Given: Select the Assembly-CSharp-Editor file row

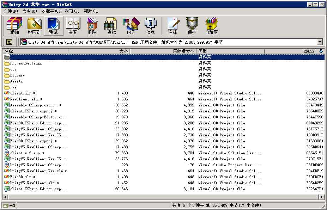Looking at the screenshot, I should pyautogui.click(x=164, y=117).
